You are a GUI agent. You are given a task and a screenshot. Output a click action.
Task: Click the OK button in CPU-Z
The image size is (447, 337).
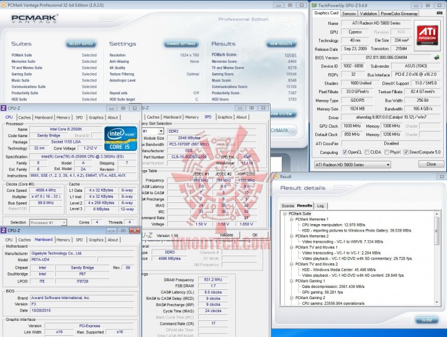pos(255,235)
